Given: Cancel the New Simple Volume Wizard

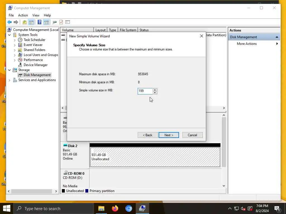Looking at the screenshot, I should (192, 135).
